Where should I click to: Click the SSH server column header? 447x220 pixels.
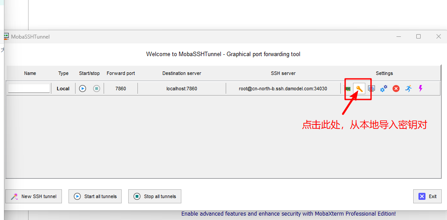[x=283, y=74]
